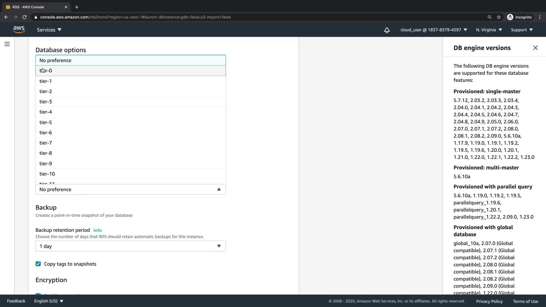The width and height of the screenshot is (546, 307).
Task: Open the Services menu
Action: point(49,30)
